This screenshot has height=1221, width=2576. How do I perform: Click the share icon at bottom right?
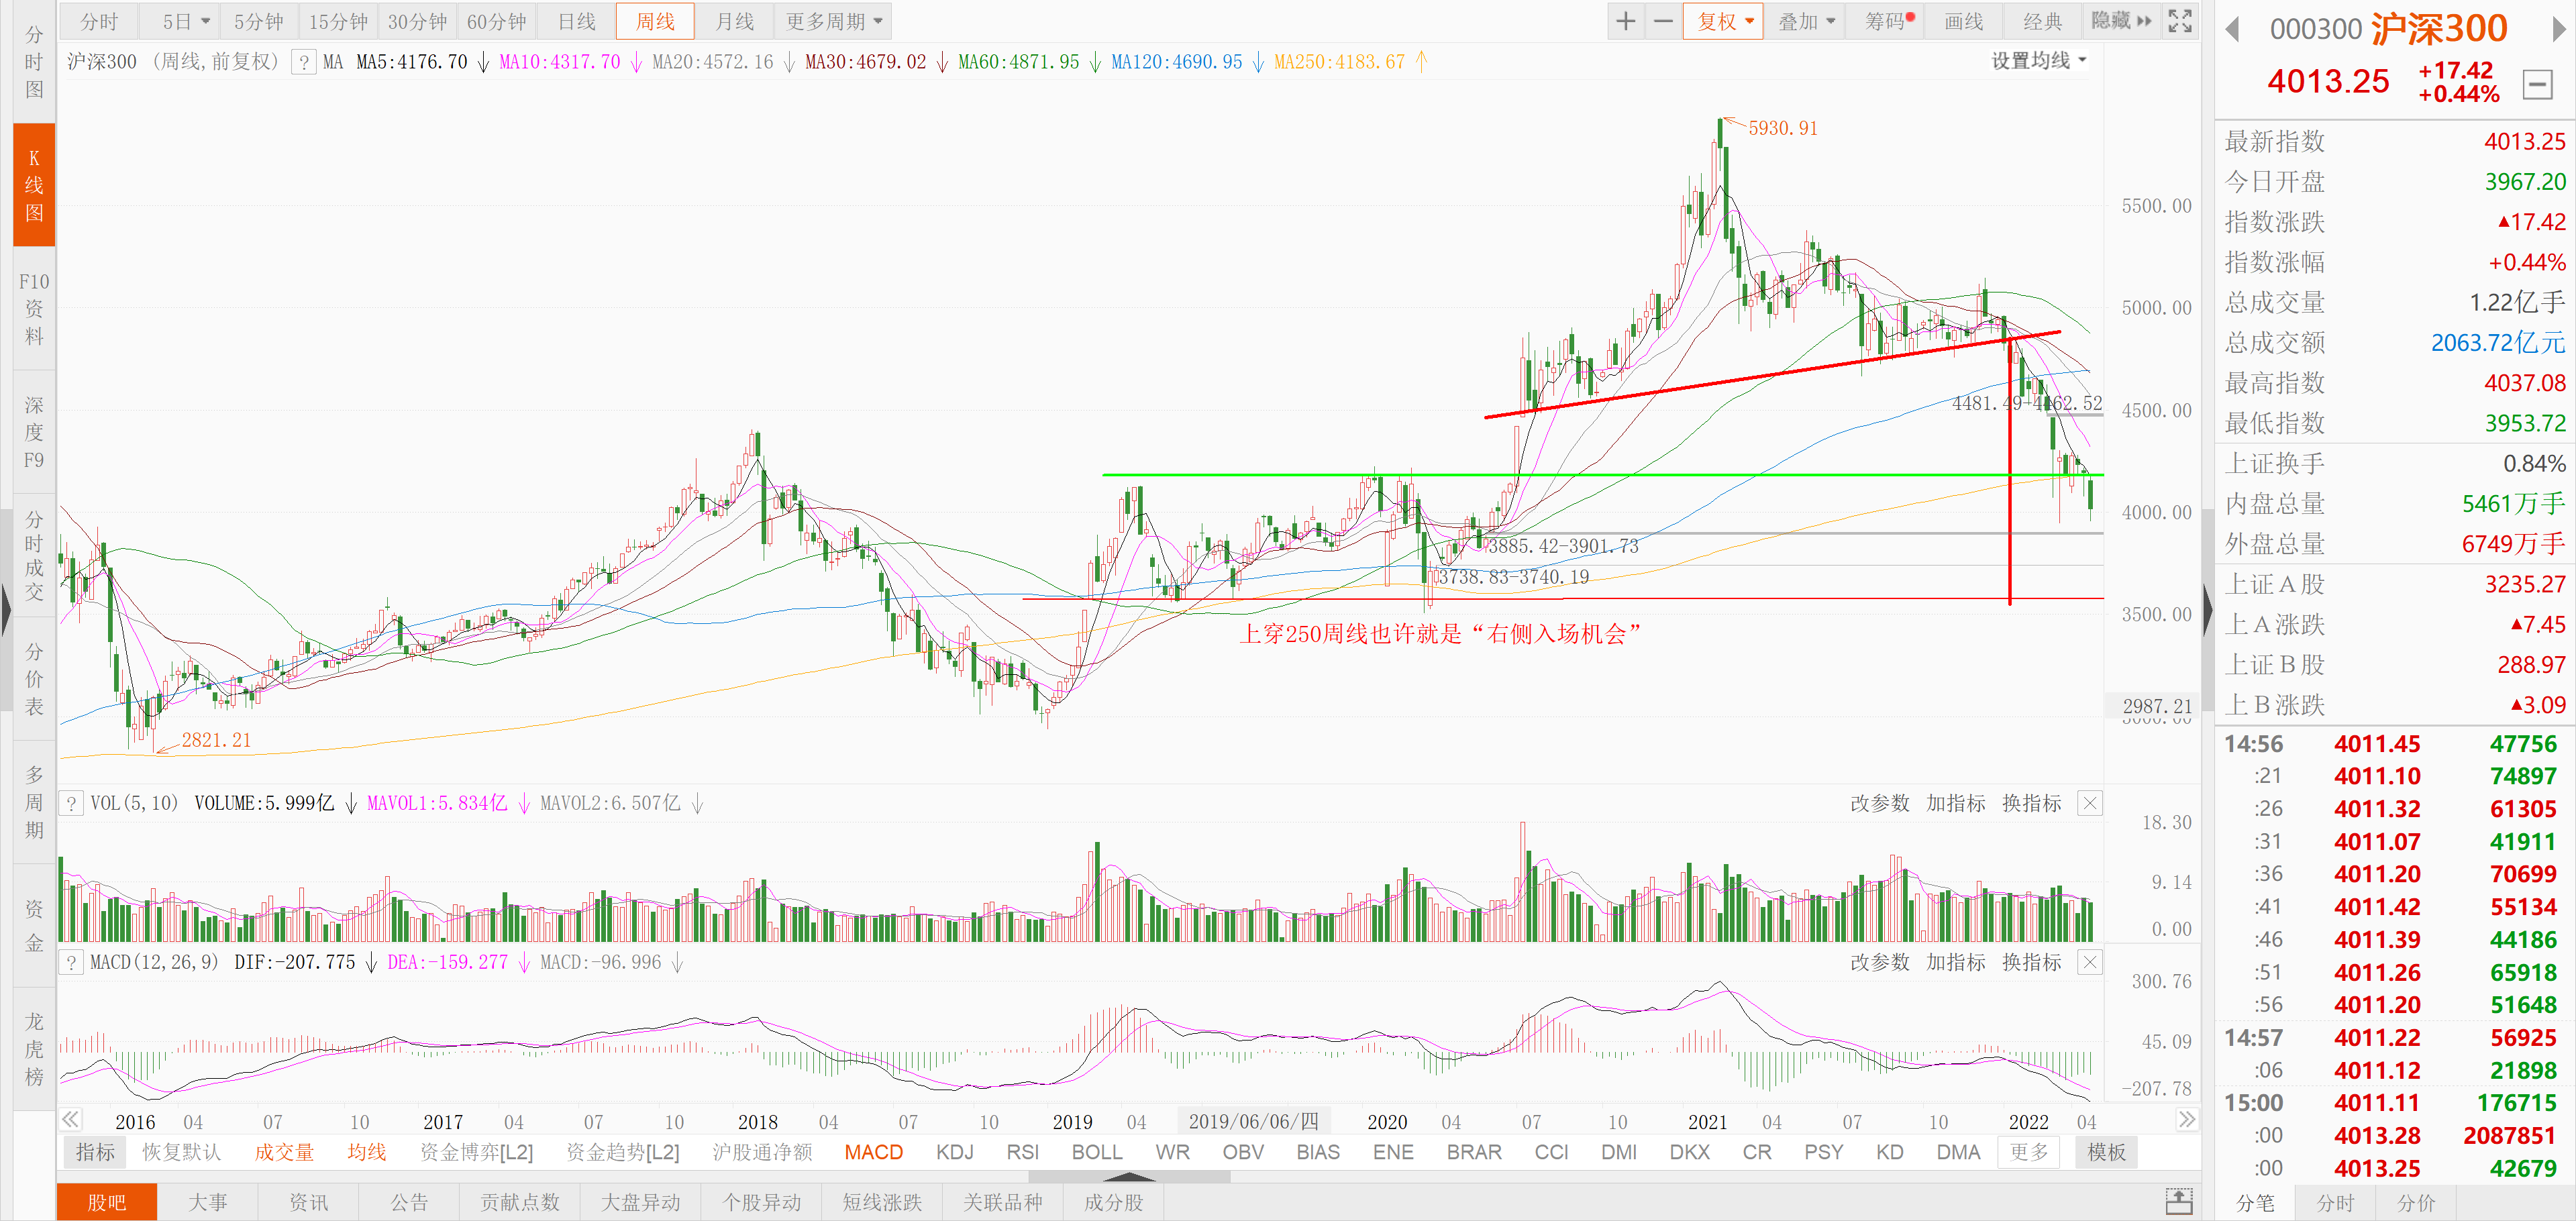[2179, 1201]
